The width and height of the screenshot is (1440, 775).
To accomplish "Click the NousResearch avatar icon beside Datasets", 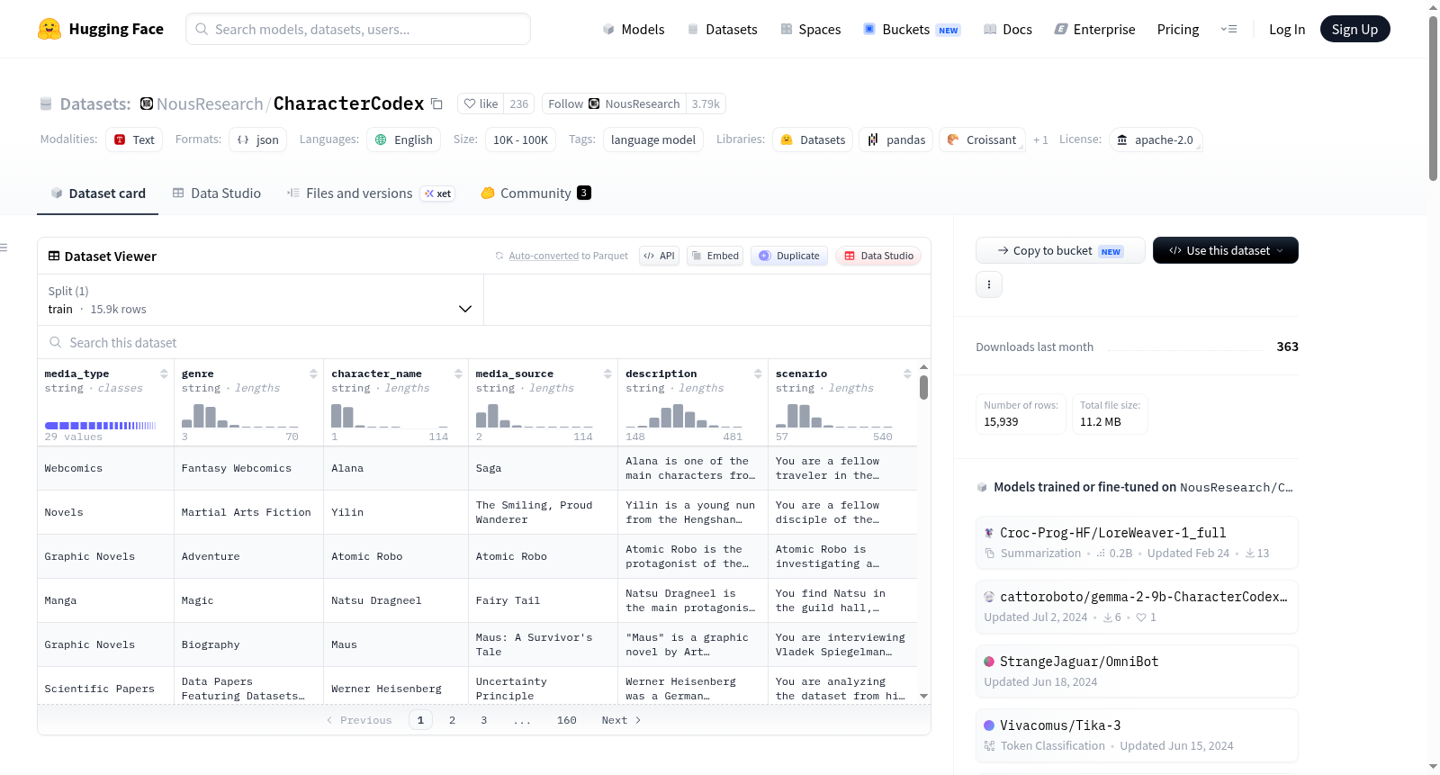I will [147, 104].
